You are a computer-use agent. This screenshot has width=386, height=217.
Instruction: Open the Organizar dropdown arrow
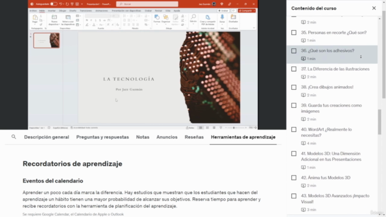(166, 25)
